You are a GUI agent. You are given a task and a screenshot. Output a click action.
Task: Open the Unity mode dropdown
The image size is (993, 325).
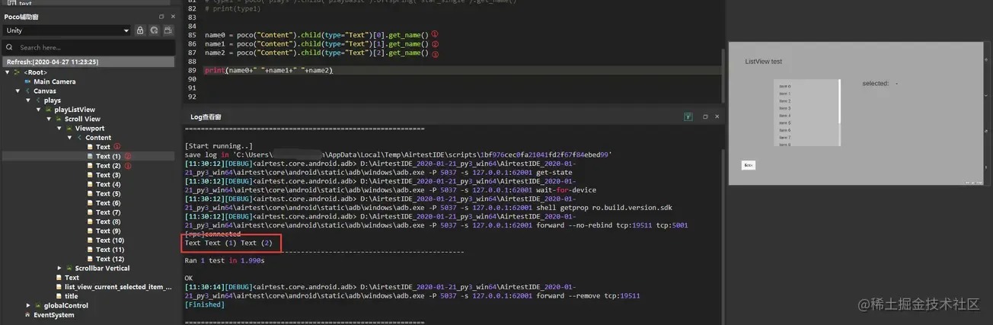67,30
